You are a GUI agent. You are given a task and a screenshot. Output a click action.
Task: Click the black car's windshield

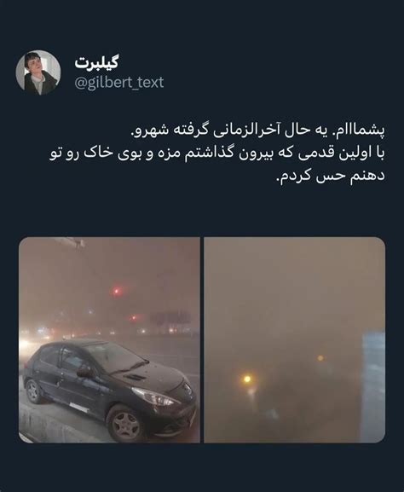tap(114, 356)
